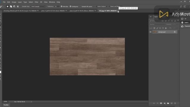Select the Intersect with selection mode icon
The width and height of the screenshot is (190, 107).
[x=18, y=7]
